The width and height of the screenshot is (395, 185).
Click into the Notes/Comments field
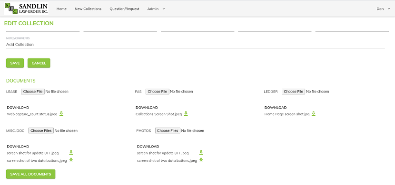click(196, 45)
